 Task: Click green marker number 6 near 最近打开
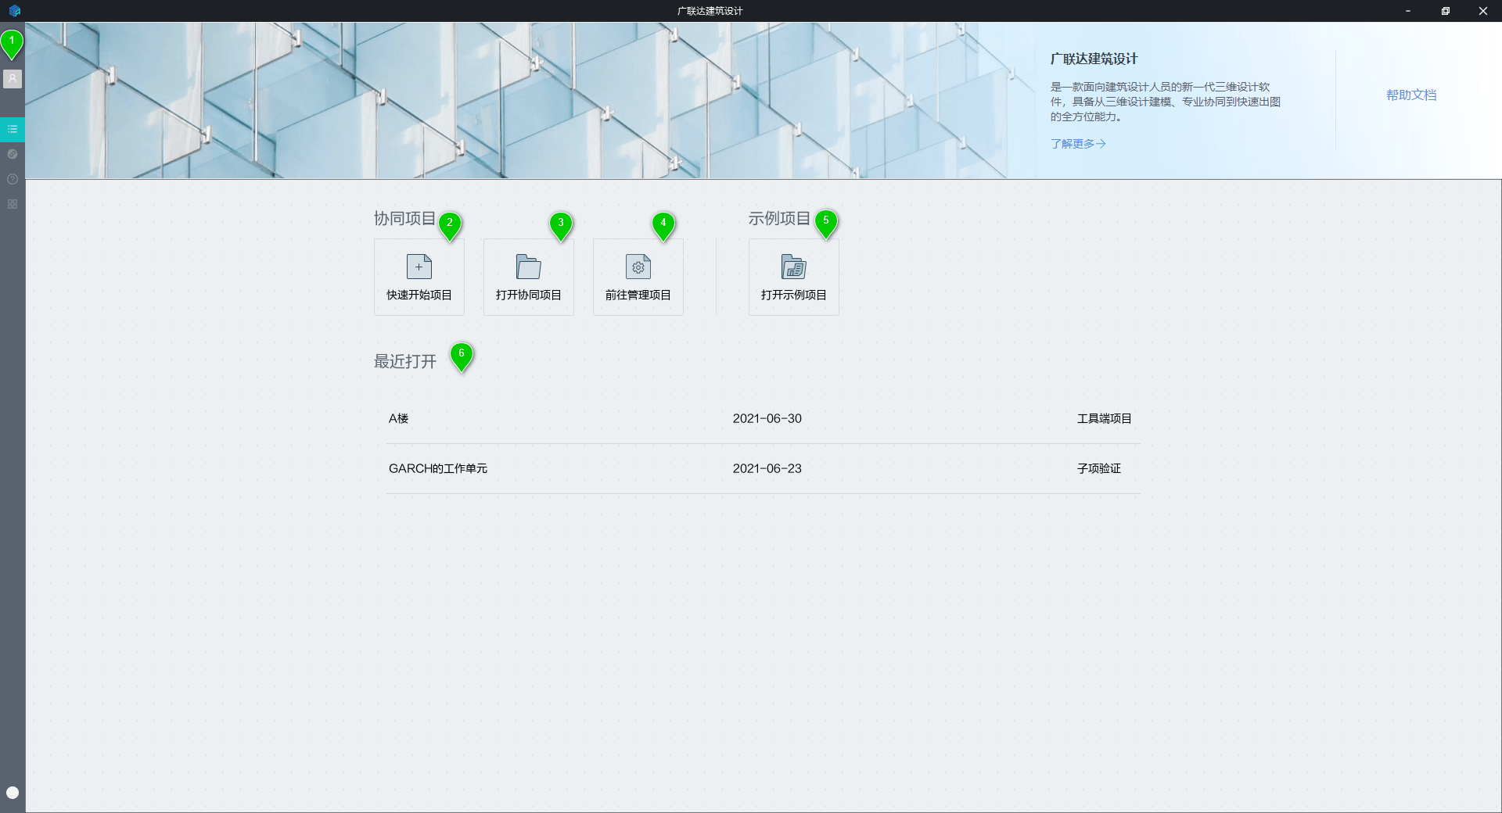pos(462,356)
